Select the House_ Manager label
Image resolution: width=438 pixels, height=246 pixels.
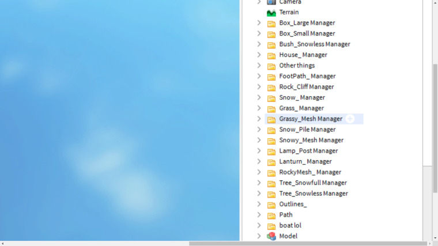[303, 55]
